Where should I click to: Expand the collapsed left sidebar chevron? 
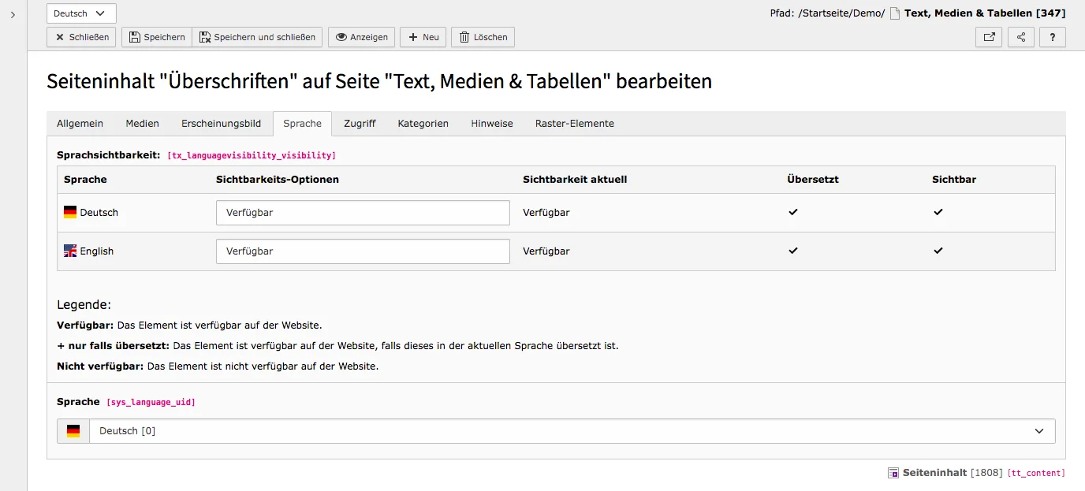point(12,13)
